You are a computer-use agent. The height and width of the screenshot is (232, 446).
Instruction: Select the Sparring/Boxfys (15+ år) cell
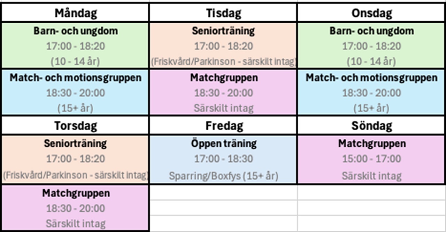(x=223, y=176)
